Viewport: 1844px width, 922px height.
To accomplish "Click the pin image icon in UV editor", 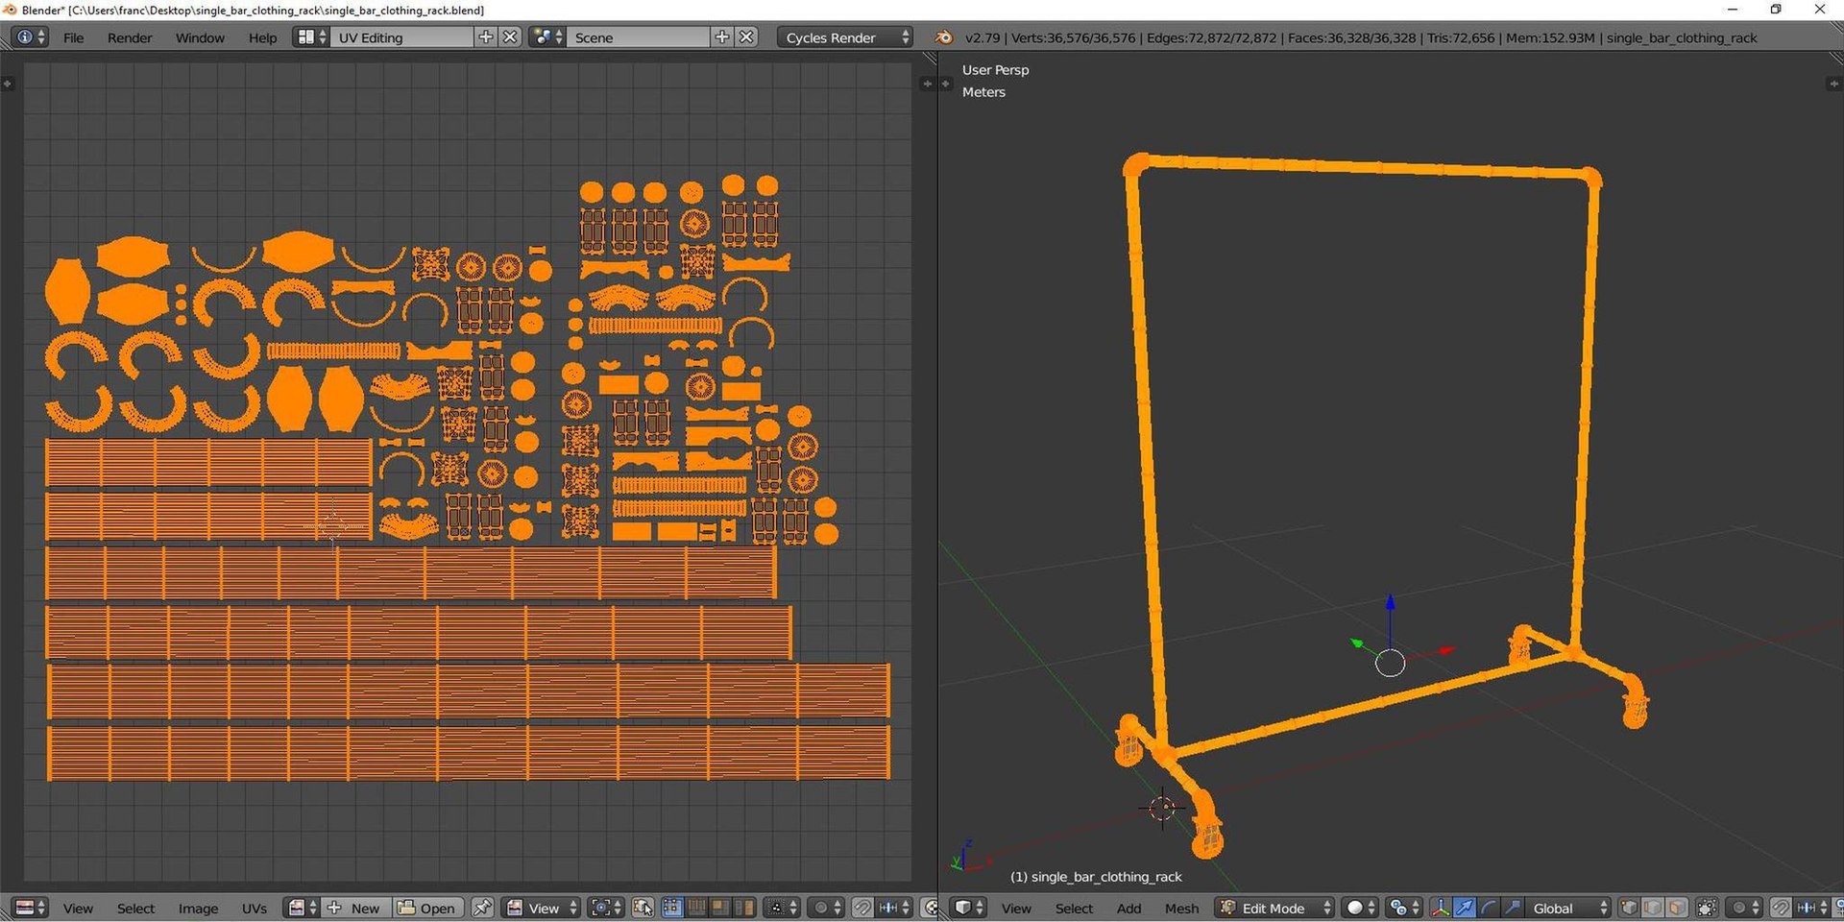I will tap(482, 908).
